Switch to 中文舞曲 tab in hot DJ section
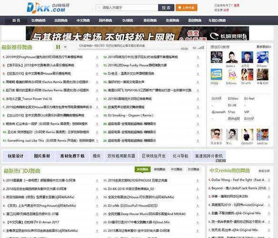 (x=177, y=169)
